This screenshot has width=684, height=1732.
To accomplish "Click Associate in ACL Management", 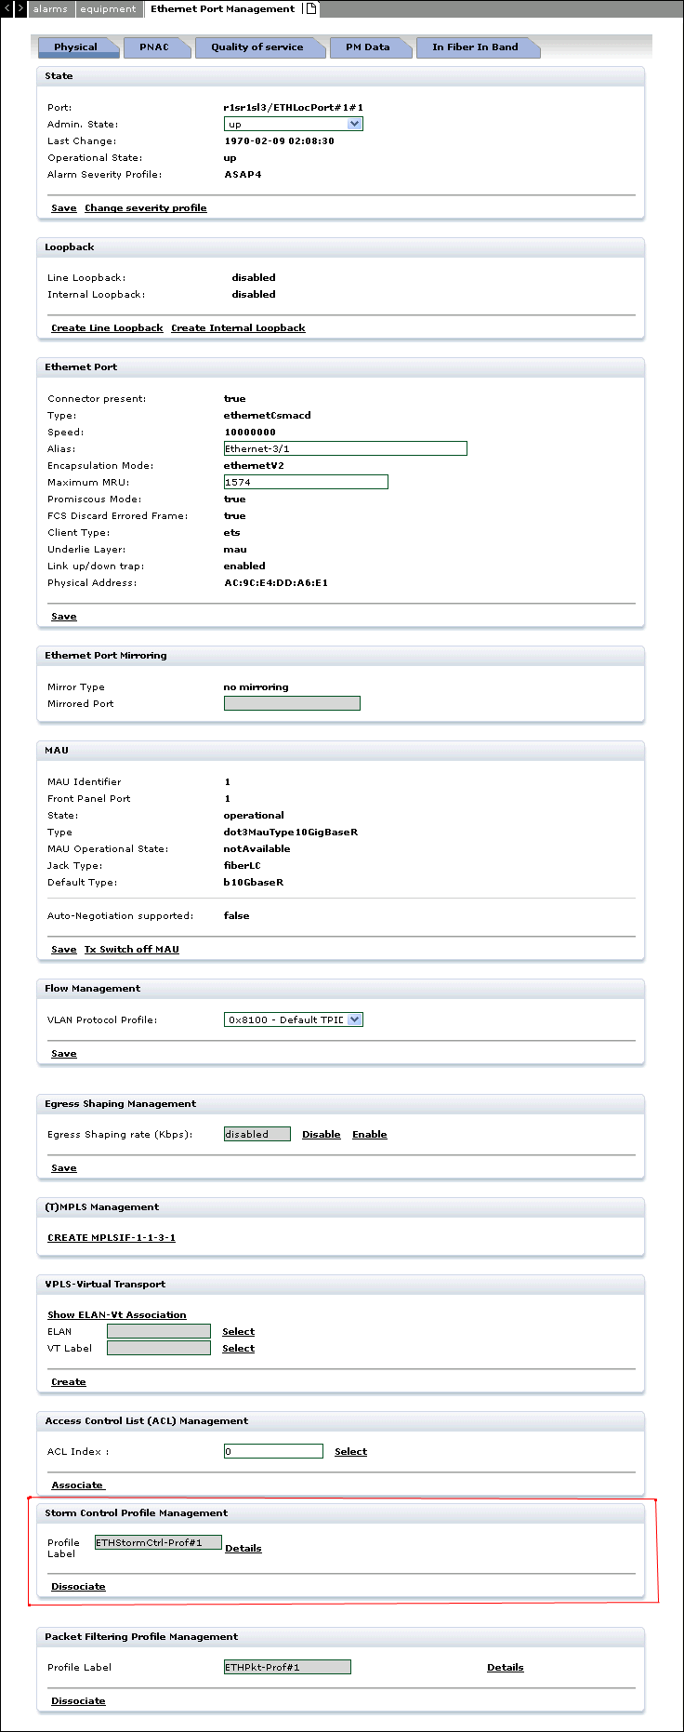I will [78, 1486].
